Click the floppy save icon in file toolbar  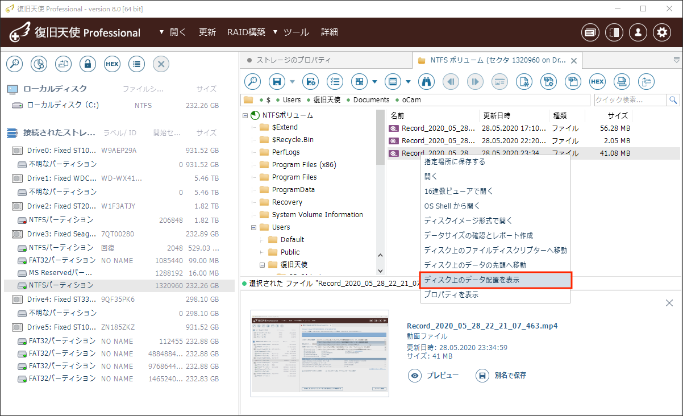pos(277,81)
